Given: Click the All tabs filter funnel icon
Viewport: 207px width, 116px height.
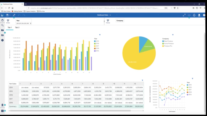Looking at the screenshot, I should pos(8,21).
